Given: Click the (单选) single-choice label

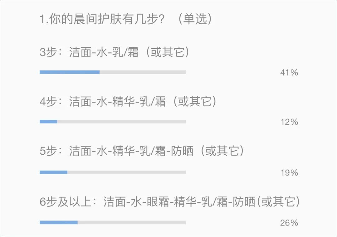Looking at the screenshot, I should [x=195, y=19].
